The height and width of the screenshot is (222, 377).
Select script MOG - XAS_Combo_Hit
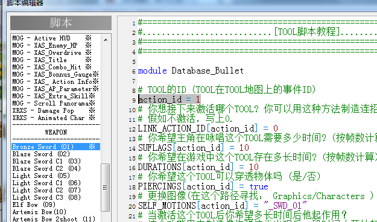point(55,67)
